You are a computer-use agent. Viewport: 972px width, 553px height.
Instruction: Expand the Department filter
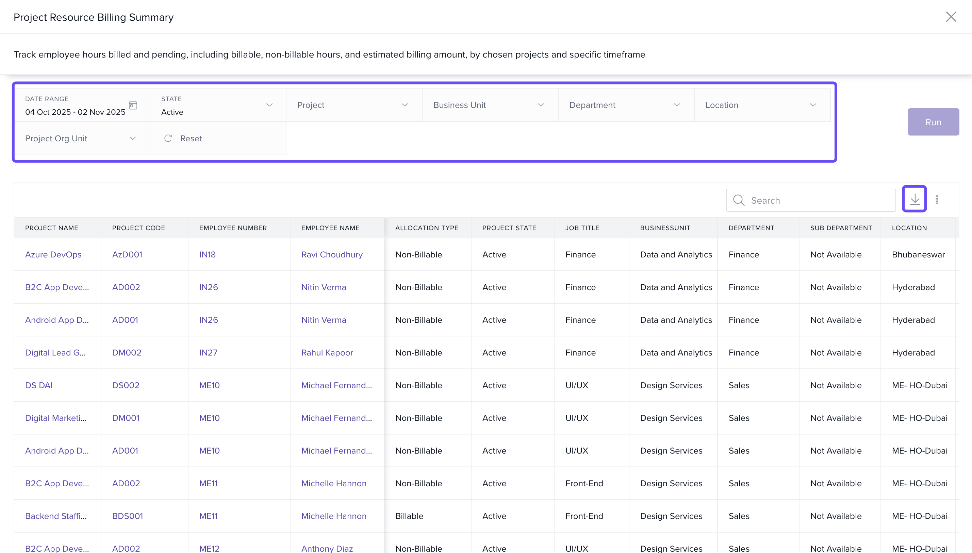tap(676, 105)
